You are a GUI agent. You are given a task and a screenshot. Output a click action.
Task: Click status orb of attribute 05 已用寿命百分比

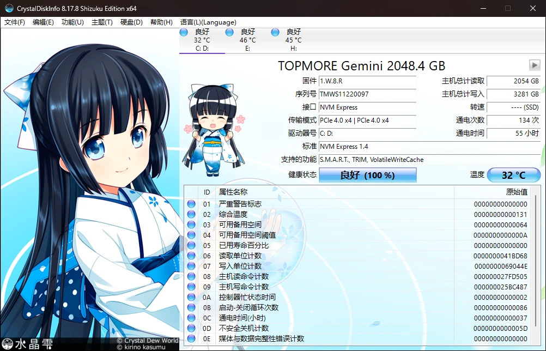tap(191, 245)
